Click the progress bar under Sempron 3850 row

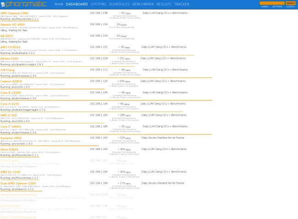pyautogui.click(x=50, y=146)
